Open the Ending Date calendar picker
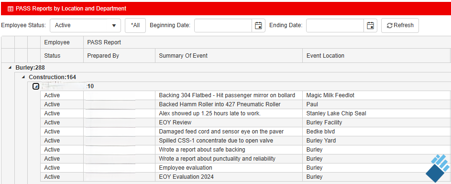 click(x=370, y=26)
